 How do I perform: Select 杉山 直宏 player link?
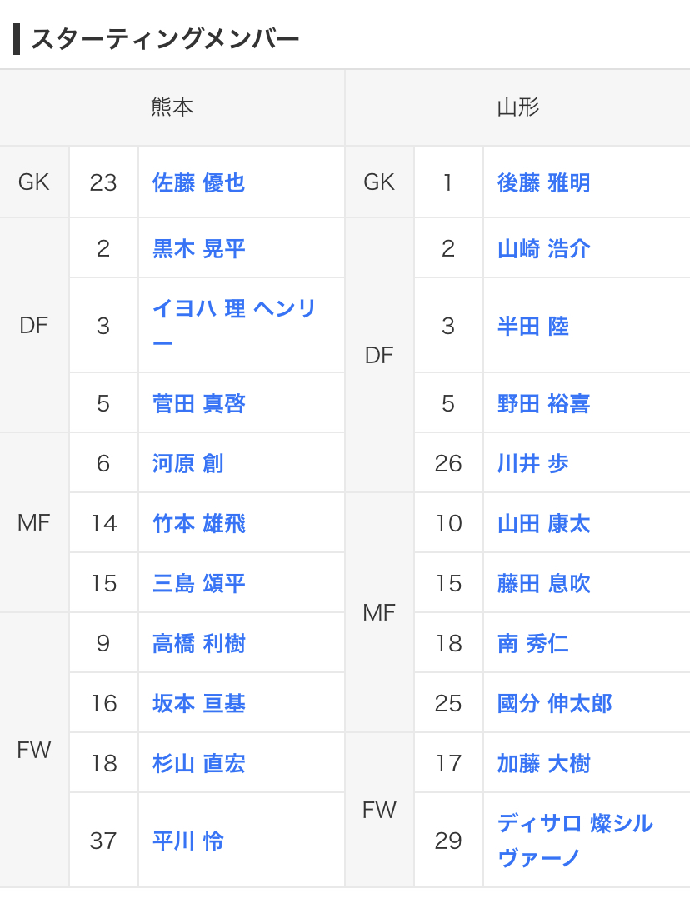(198, 763)
